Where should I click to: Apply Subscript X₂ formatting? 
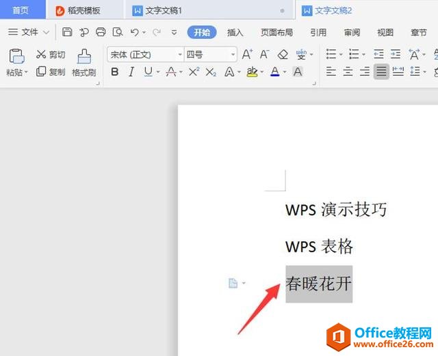pyautogui.click(x=211, y=72)
